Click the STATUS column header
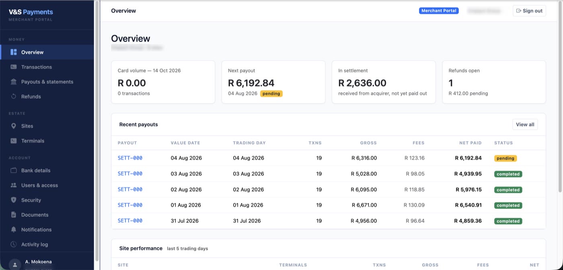 [503, 143]
